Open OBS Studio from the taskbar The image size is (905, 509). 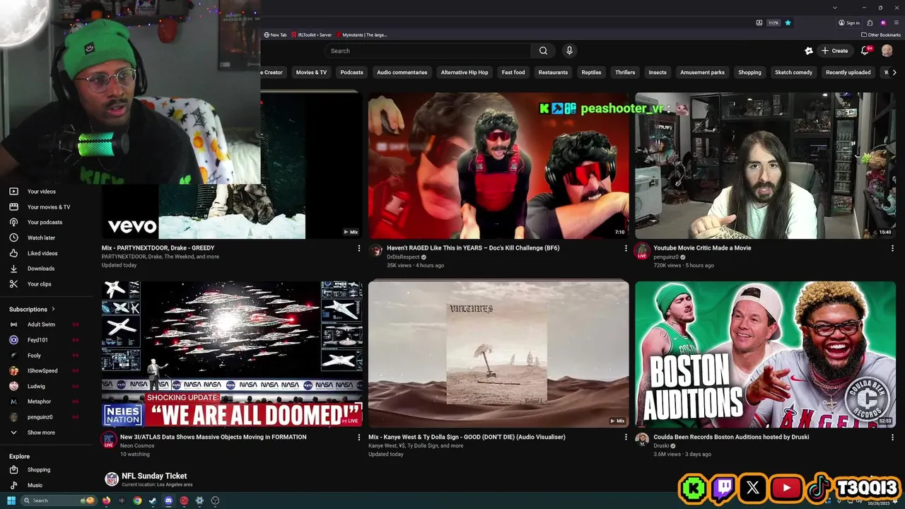coord(215,501)
